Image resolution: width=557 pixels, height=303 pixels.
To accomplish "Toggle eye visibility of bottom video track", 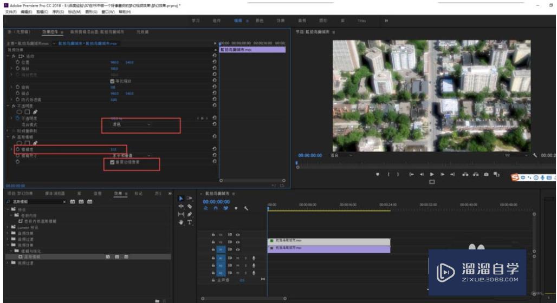I will [x=238, y=249].
